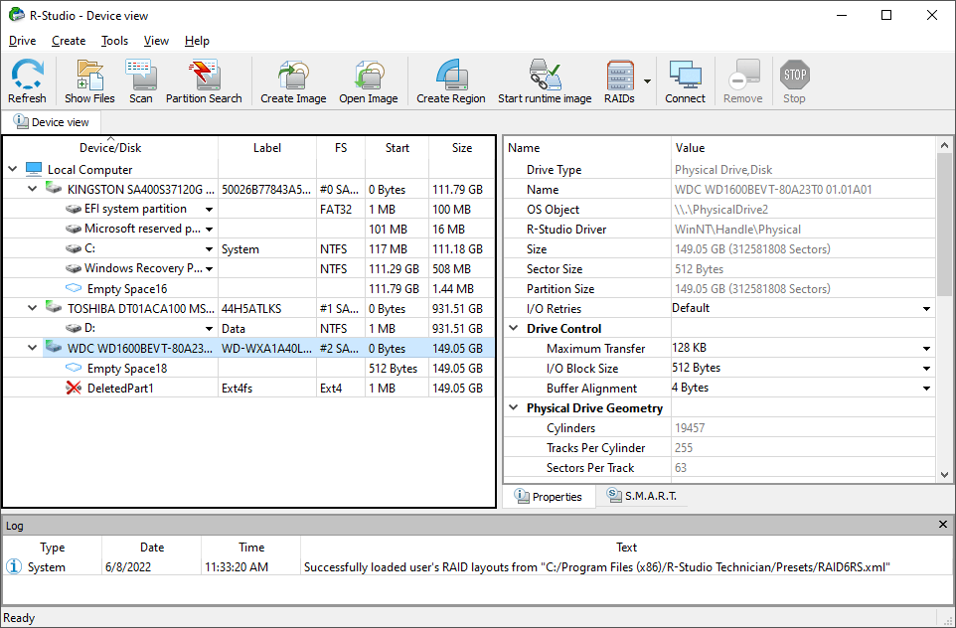The width and height of the screenshot is (956, 628).
Task: Click the TOSHIBA drive icon
Action: (54, 308)
